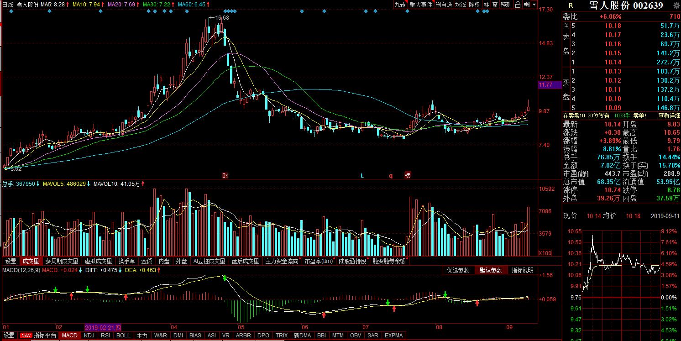The image size is (681, 341).
Task: Toggle 均线 moving average display
Action: coord(461,5)
